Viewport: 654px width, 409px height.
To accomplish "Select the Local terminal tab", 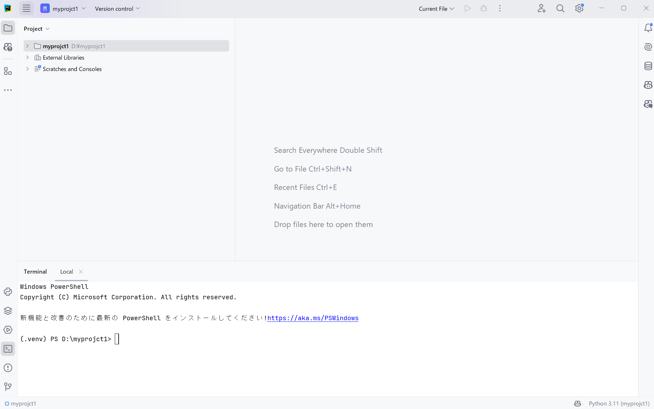I will (66, 272).
